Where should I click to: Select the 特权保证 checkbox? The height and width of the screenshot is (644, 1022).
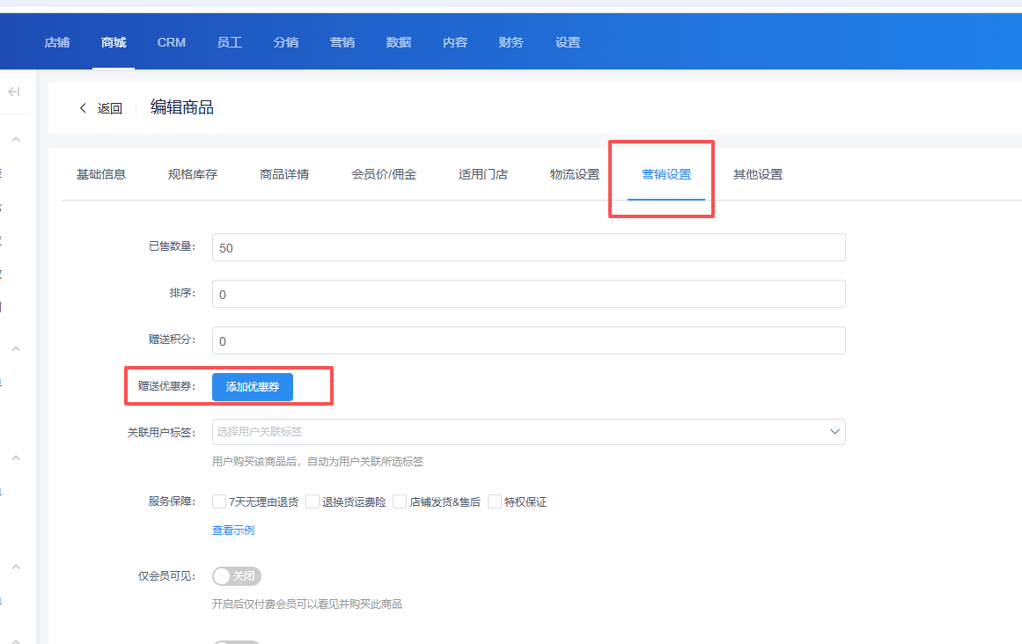pyautogui.click(x=495, y=502)
